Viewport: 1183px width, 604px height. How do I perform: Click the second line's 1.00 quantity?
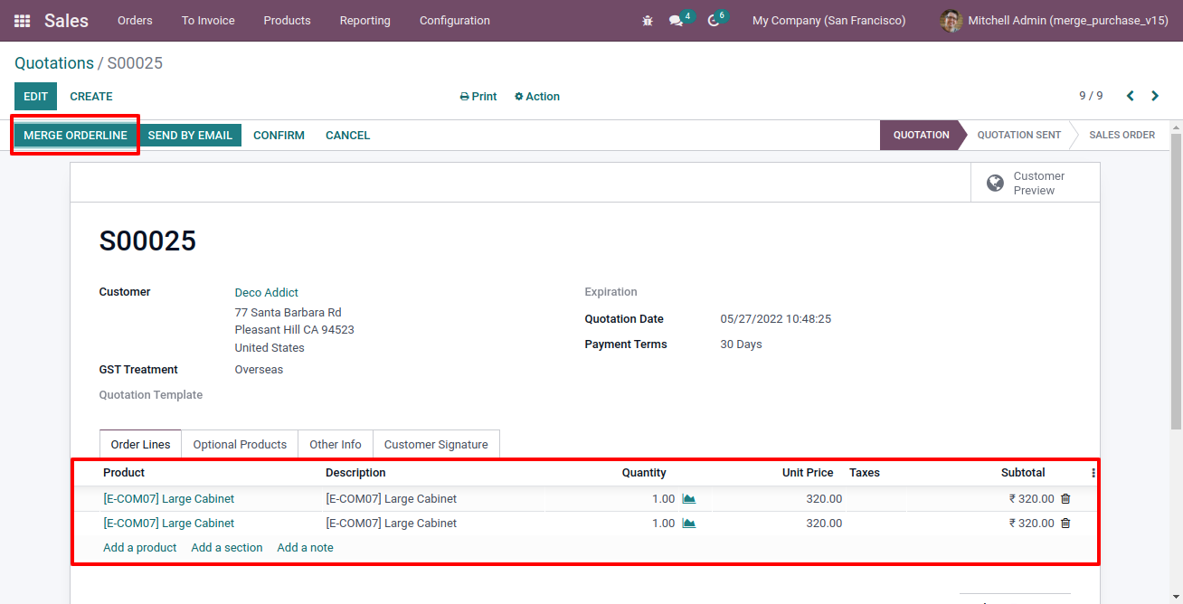pos(663,524)
